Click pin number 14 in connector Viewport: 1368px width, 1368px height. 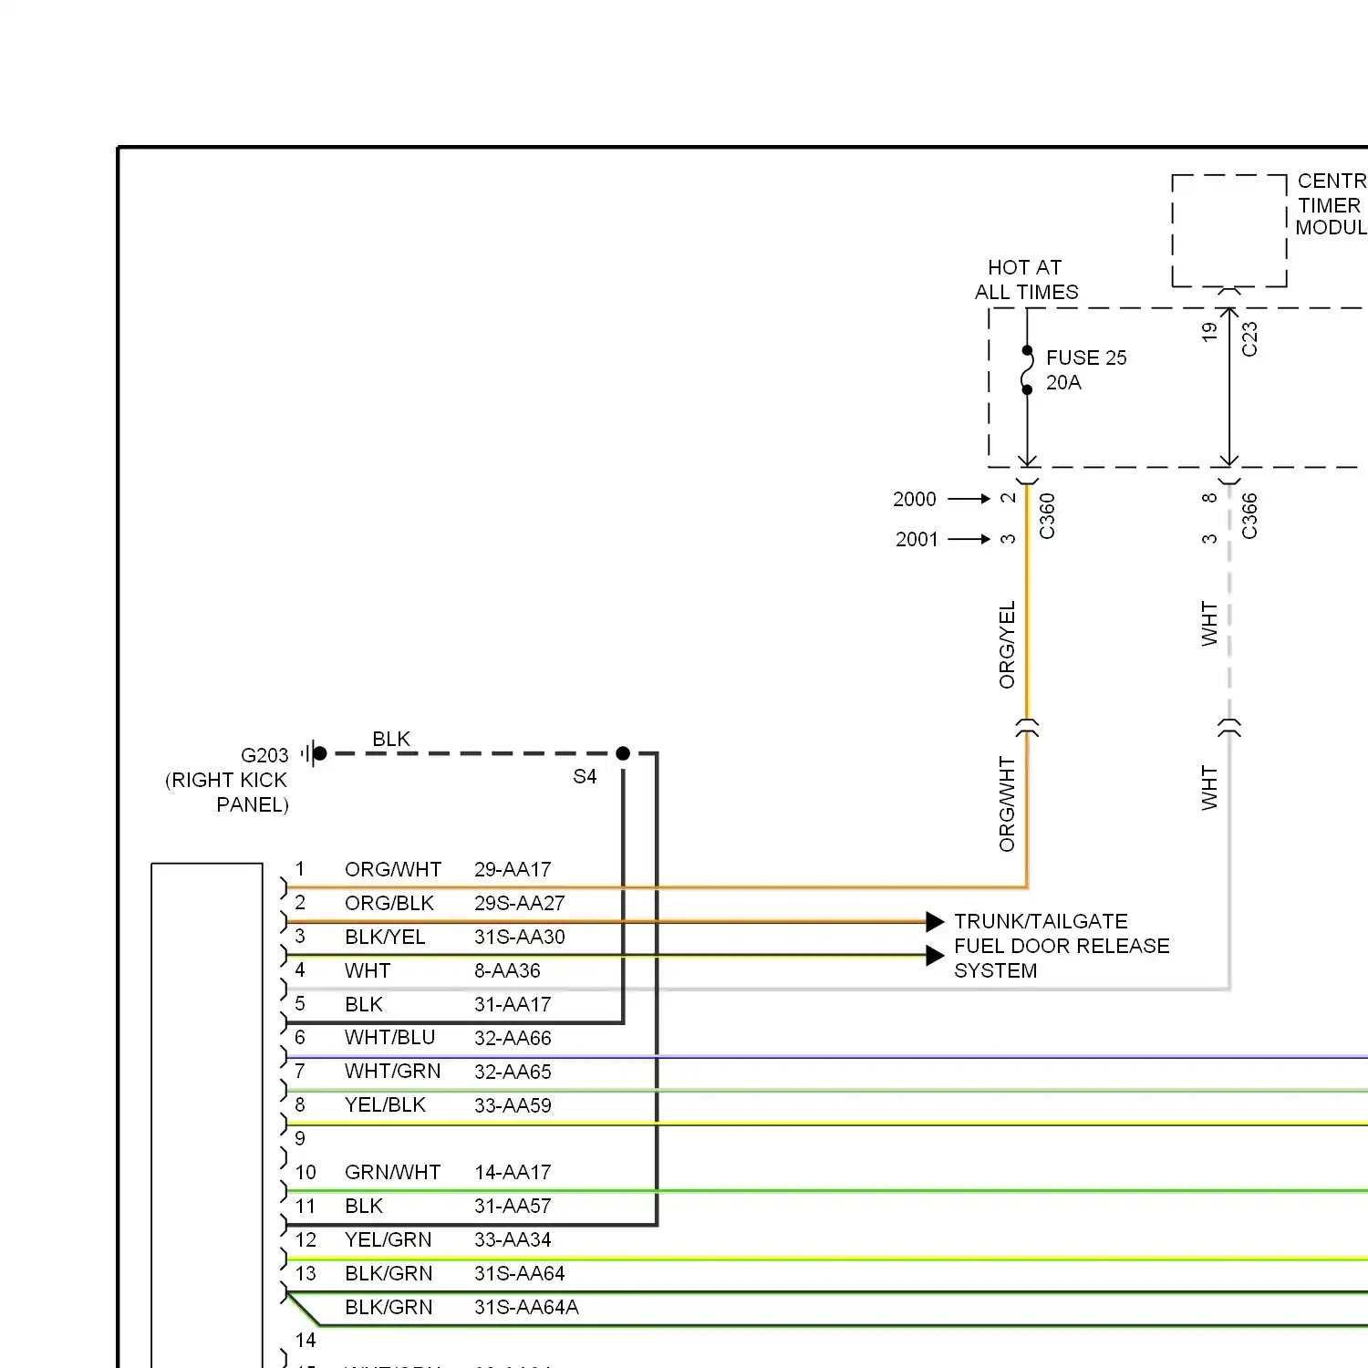306,1340
